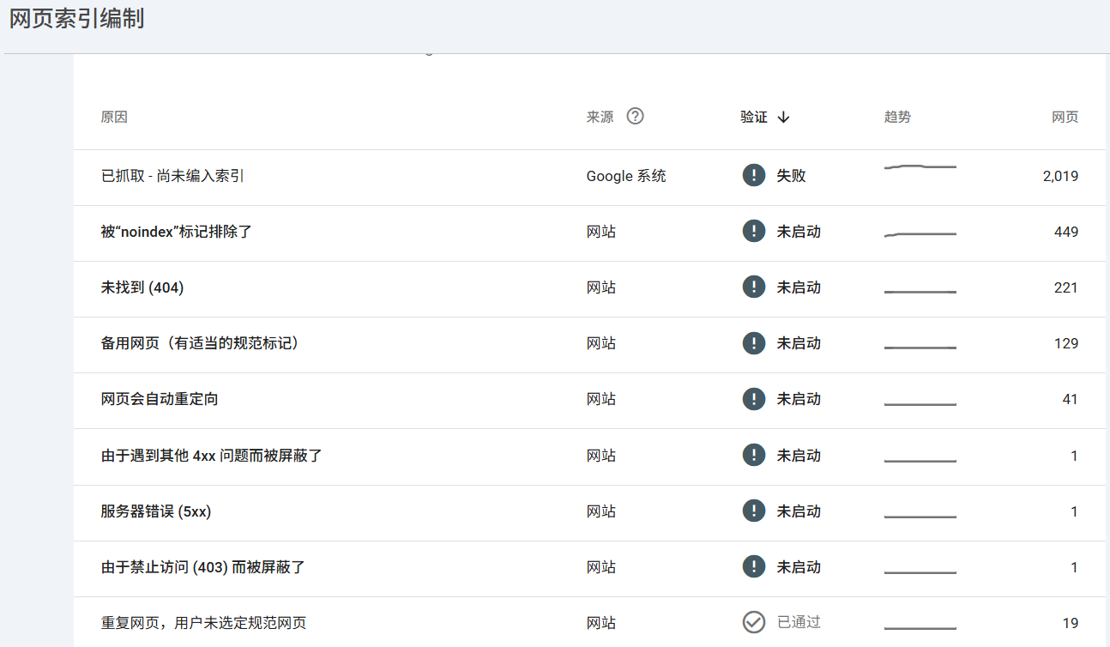Click the warning icon on 其他 4xx 问题 row
The width and height of the screenshot is (1110, 647).
[753, 455]
